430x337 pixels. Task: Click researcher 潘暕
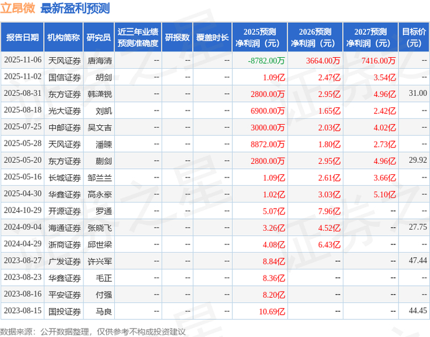104,144
